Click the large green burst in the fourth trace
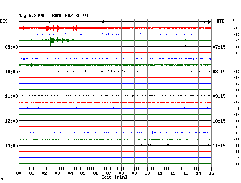This screenshot has width=241, height=183. coord(52,41)
